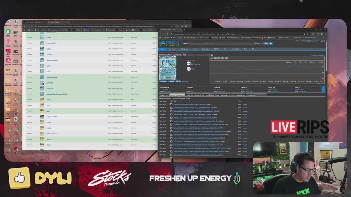Open the TikTok desktop shortcut
Viewport: 351px width, 197px height.
(x=8, y=62)
